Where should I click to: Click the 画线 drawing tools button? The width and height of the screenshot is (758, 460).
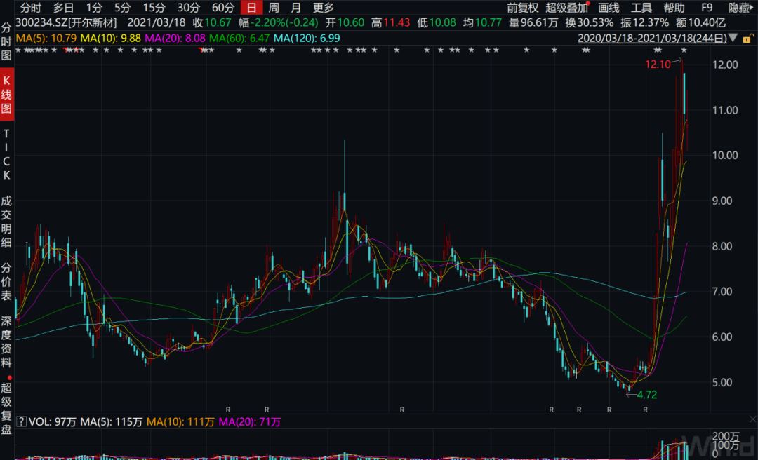pos(609,8)
